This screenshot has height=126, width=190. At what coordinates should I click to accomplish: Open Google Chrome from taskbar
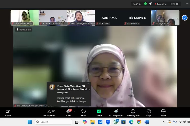(139, 122)
